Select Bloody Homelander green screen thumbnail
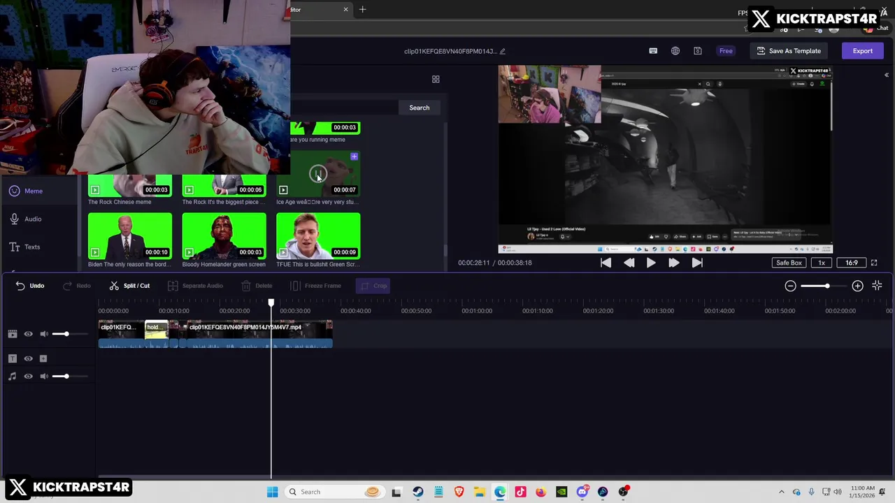This screenshot has width=895, height=503. 224,236
